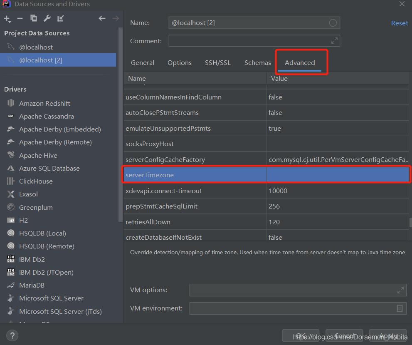Screen dimensions: 412x345
Task: Open the help question mark button
Action: tap(12, 335)
